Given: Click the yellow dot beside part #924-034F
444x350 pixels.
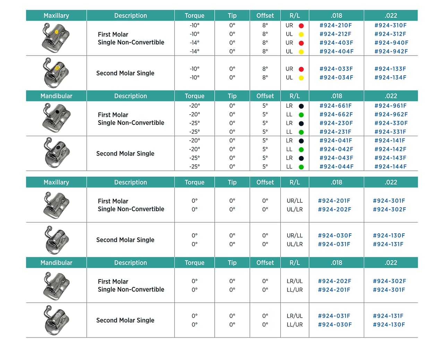Looking at the screenshot, I should [301, 78].
